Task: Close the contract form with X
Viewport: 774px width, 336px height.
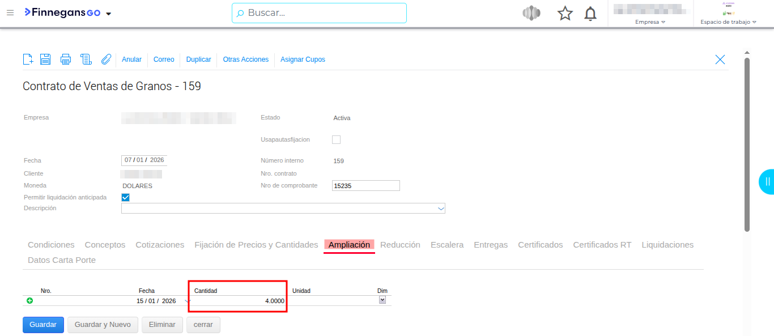Action: tap(720, 59)
